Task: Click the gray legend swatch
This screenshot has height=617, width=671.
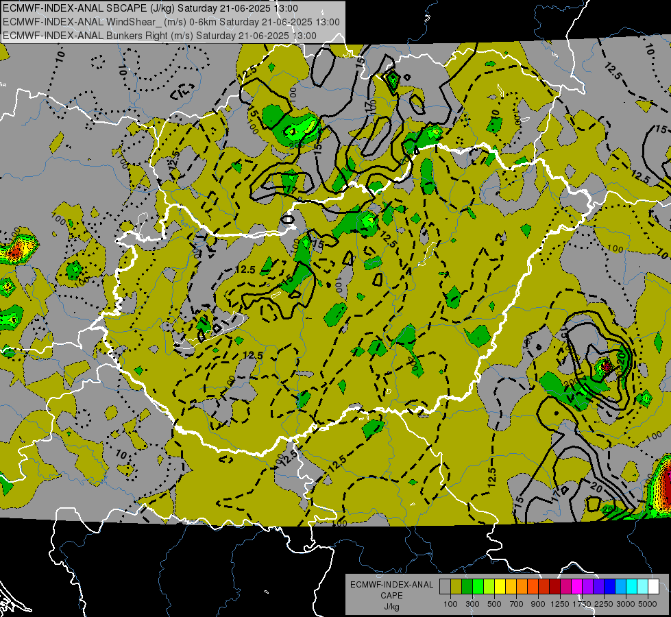Action: click(x=445, y=587)
